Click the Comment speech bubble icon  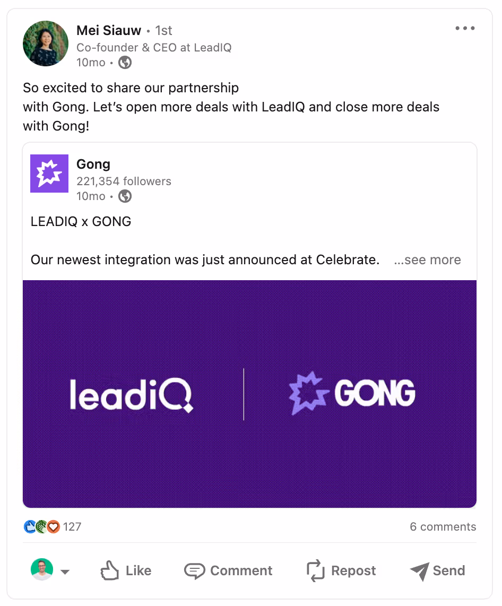194,571
